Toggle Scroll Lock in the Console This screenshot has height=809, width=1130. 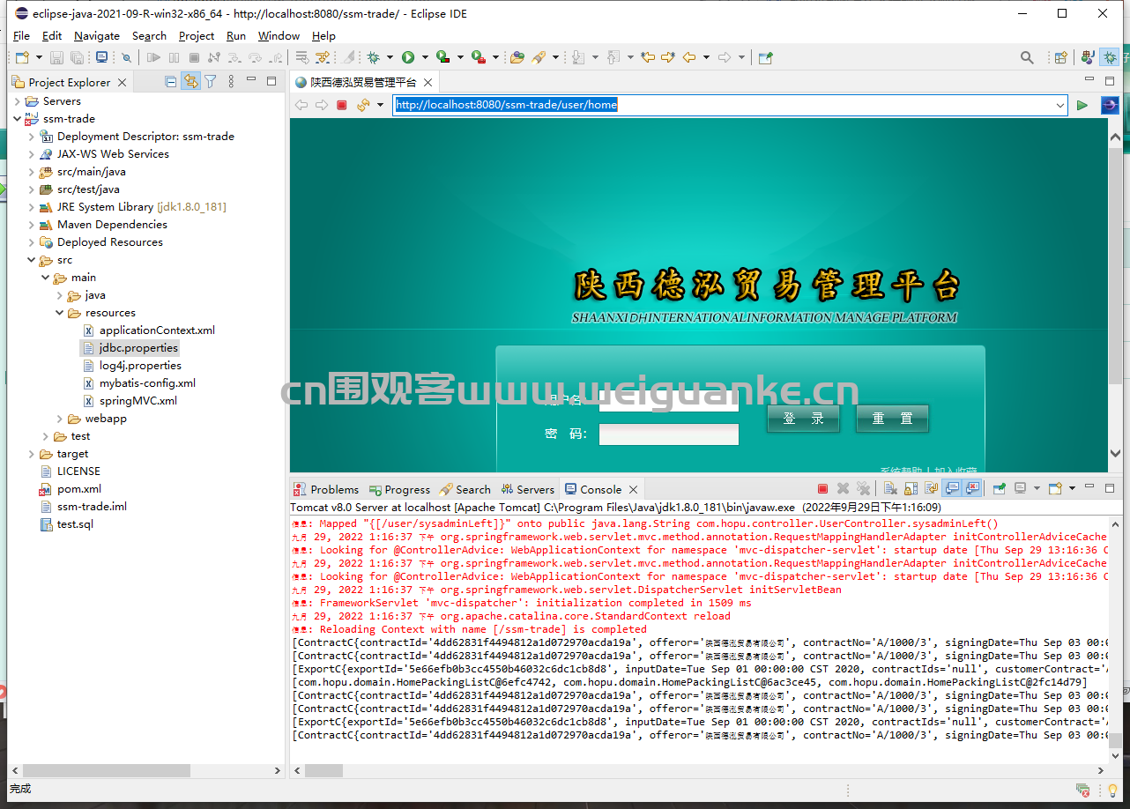click(x=911, y=489)
